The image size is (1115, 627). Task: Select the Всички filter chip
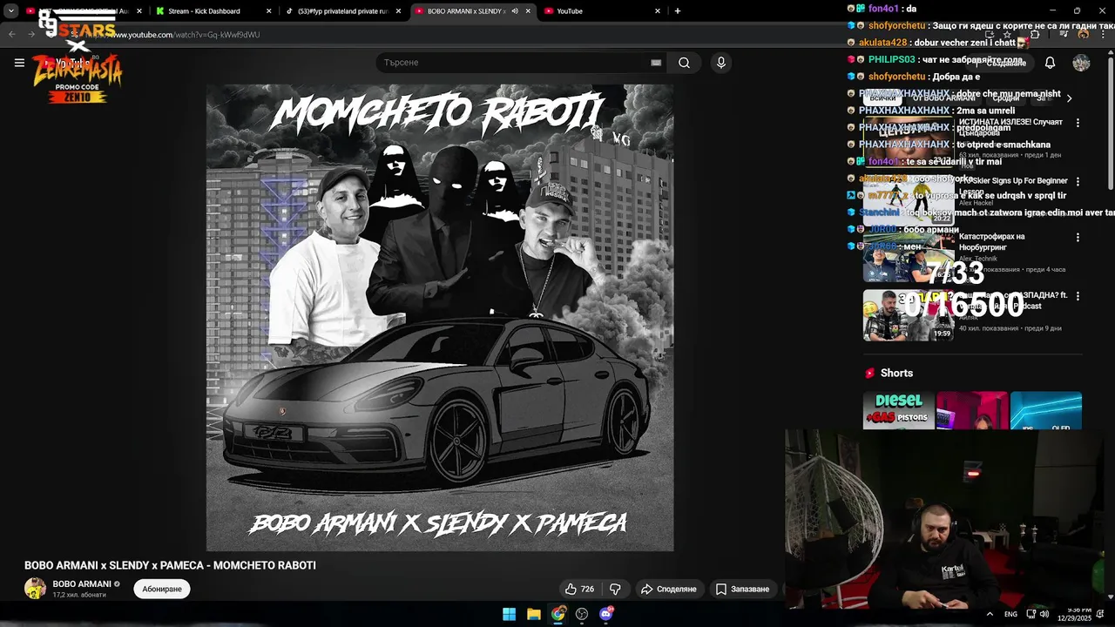tap(882, 98)
